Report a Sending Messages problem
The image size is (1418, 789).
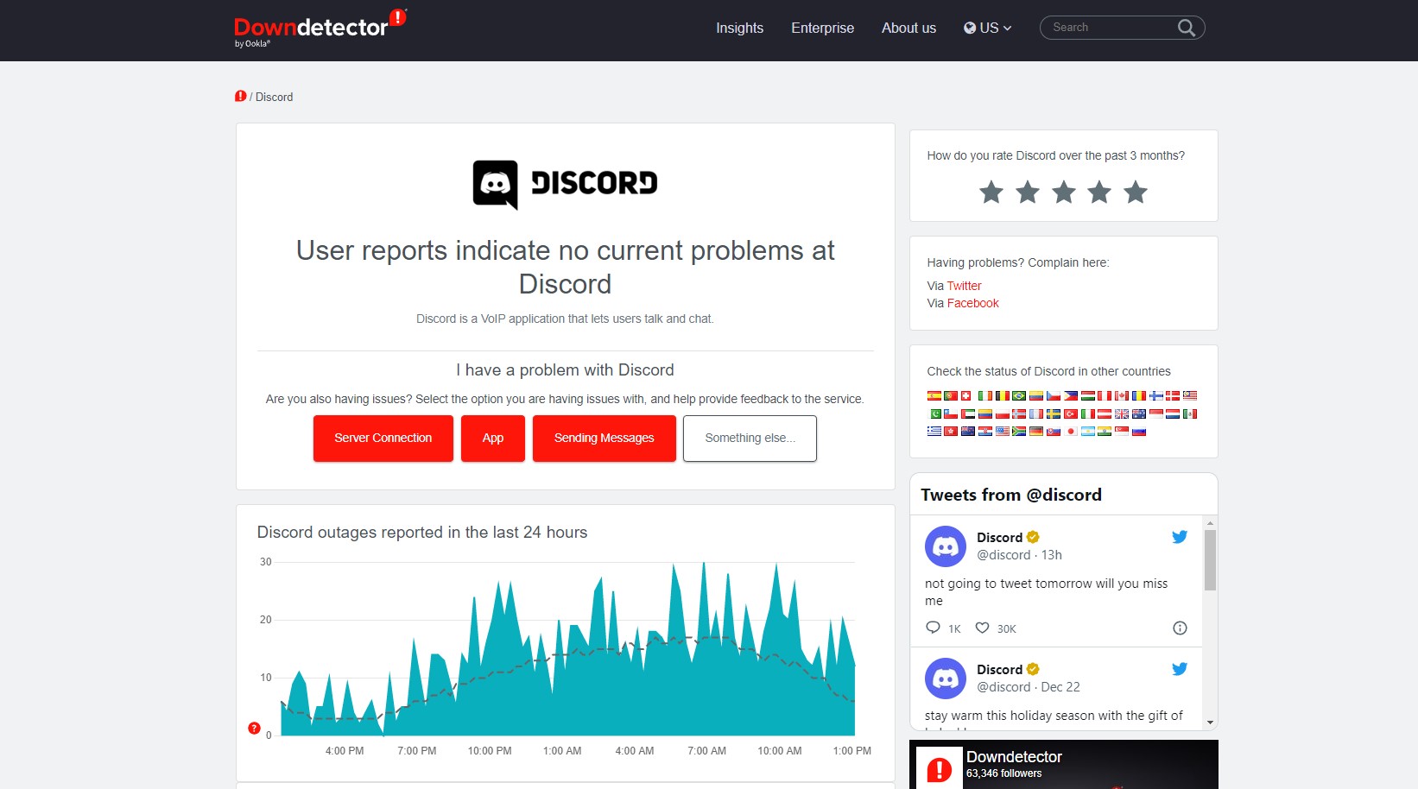(605, 439)
